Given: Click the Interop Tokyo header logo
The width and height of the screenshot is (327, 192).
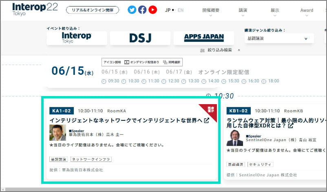Looking at the screenshot, I should (35, 9).
